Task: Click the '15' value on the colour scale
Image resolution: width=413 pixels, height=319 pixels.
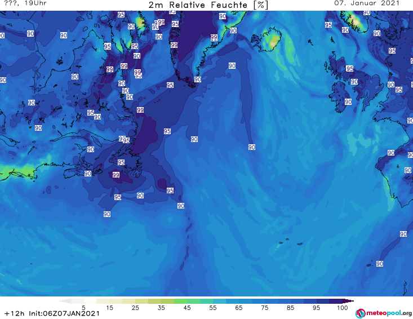Action: pos(109,308)
